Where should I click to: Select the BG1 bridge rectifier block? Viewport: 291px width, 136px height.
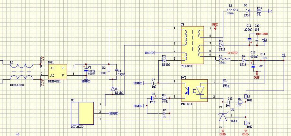(x=58, y=71)
